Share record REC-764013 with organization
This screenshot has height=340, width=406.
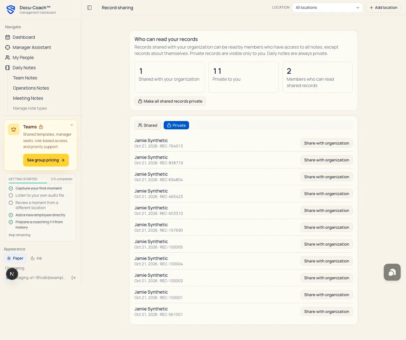click(326, 143)
